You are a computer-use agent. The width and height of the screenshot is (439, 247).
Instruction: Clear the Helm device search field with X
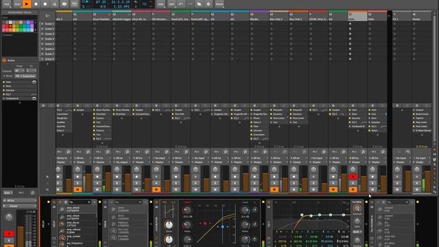(x=89, y=202)
